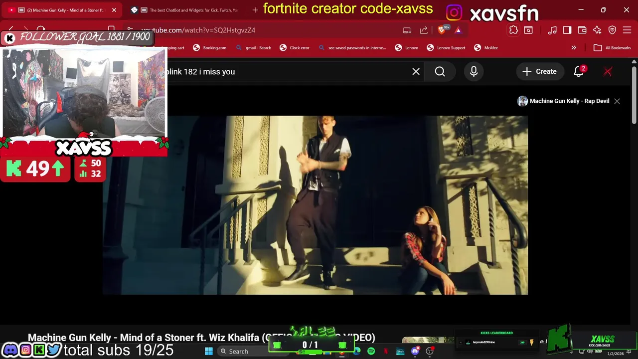The height and width of the screenshot is (359, 638).
Task: Open Discord from the taskbar
Action: [415, 351]
